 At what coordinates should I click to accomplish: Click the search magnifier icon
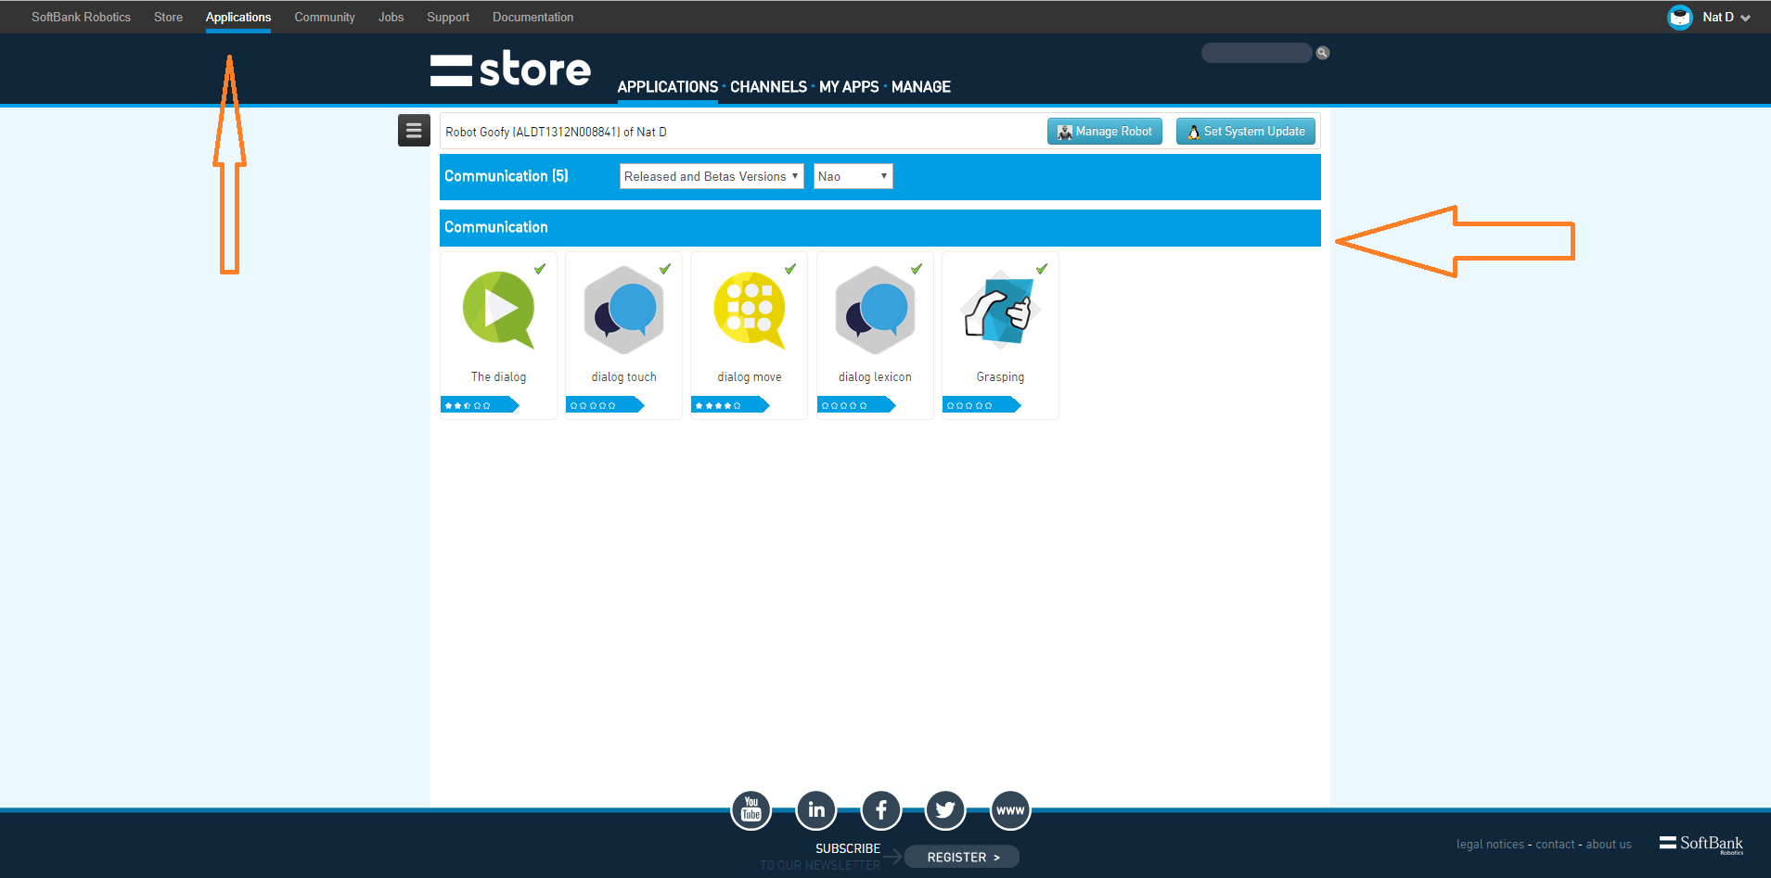pyautogui.click(x=1323, y=53)
